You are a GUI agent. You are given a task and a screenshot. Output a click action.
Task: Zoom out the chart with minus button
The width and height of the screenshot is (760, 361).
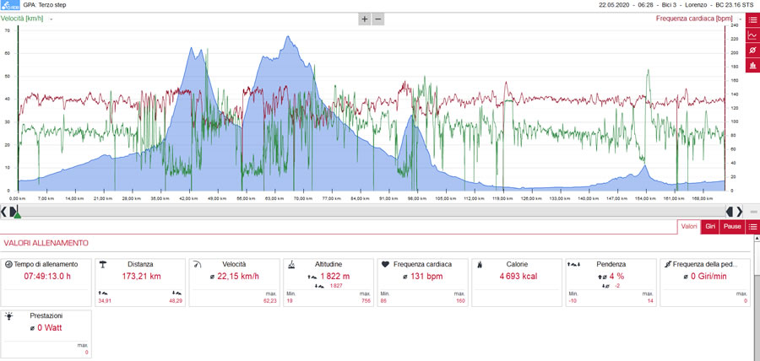(378, 19)
